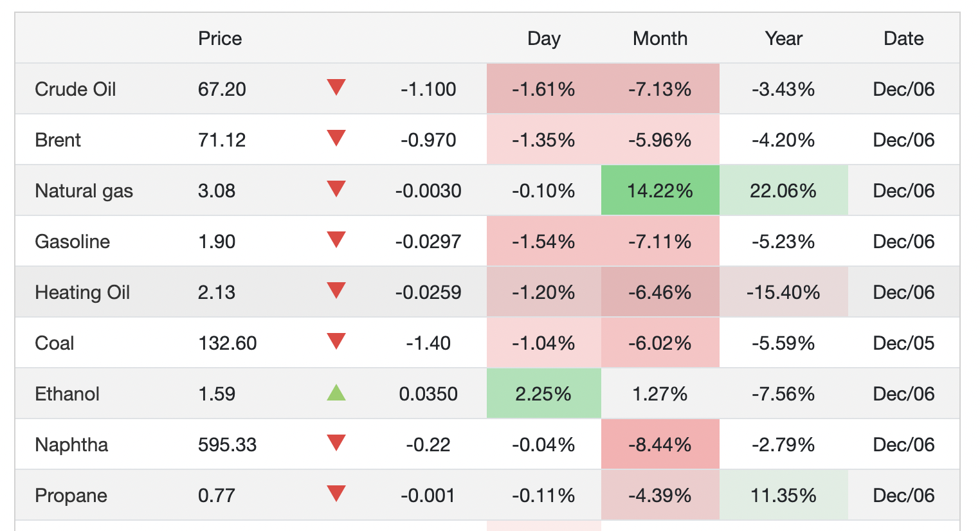Click the red down arrow for Crude Oil

[x=336, y=87]
